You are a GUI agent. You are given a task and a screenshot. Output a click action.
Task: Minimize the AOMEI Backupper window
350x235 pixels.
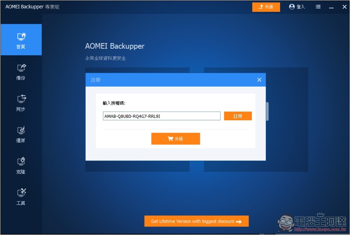tap(331, 7)
